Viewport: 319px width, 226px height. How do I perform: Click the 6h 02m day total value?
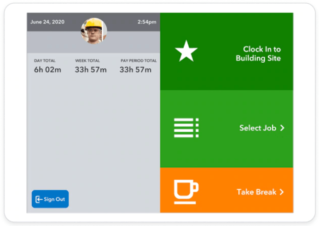(47, 70)
